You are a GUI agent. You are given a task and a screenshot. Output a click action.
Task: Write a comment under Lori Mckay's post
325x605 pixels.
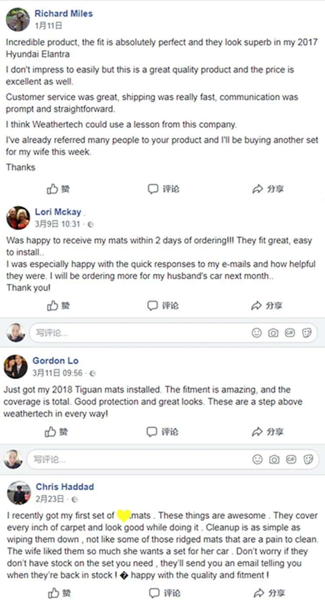tap(130, 333)
